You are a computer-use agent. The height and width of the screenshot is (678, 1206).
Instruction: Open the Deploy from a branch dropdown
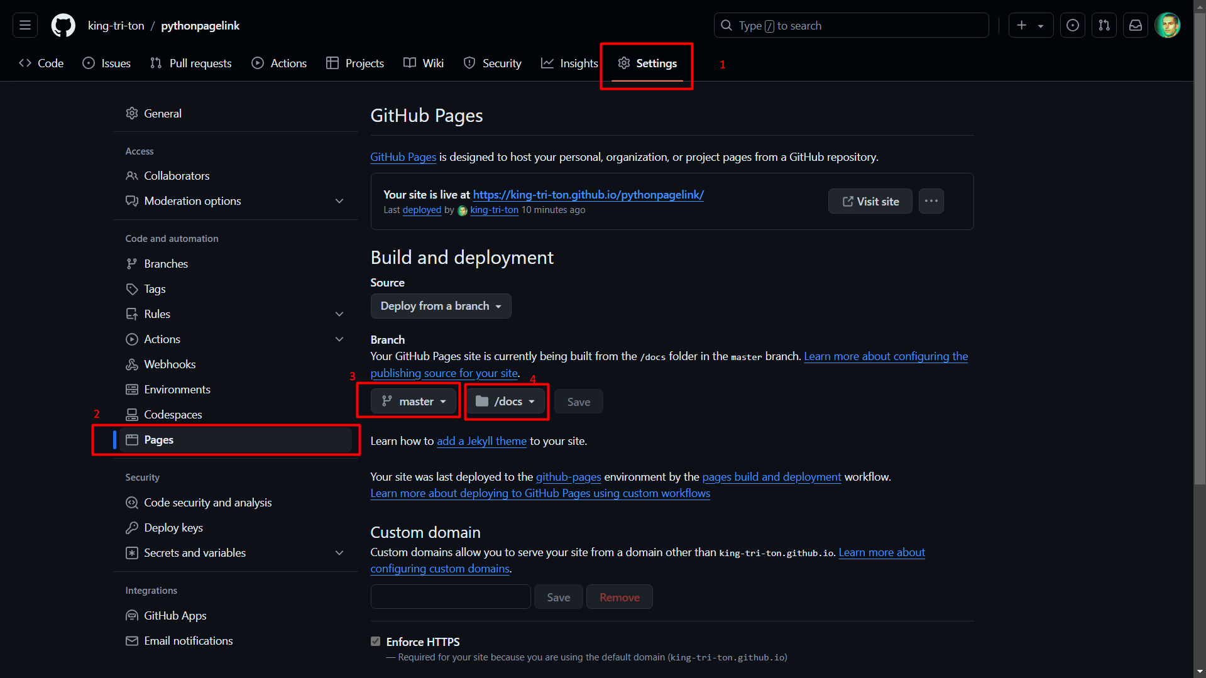(441, 306)
